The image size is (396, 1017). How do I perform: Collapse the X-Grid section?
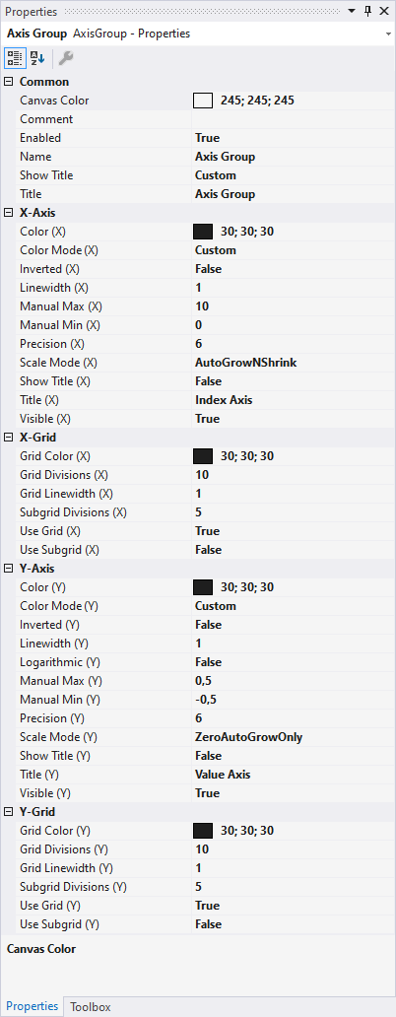point(9,438)
